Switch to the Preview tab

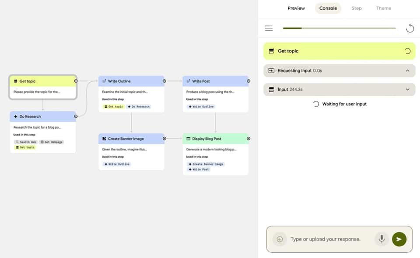[x=296, y=8]
